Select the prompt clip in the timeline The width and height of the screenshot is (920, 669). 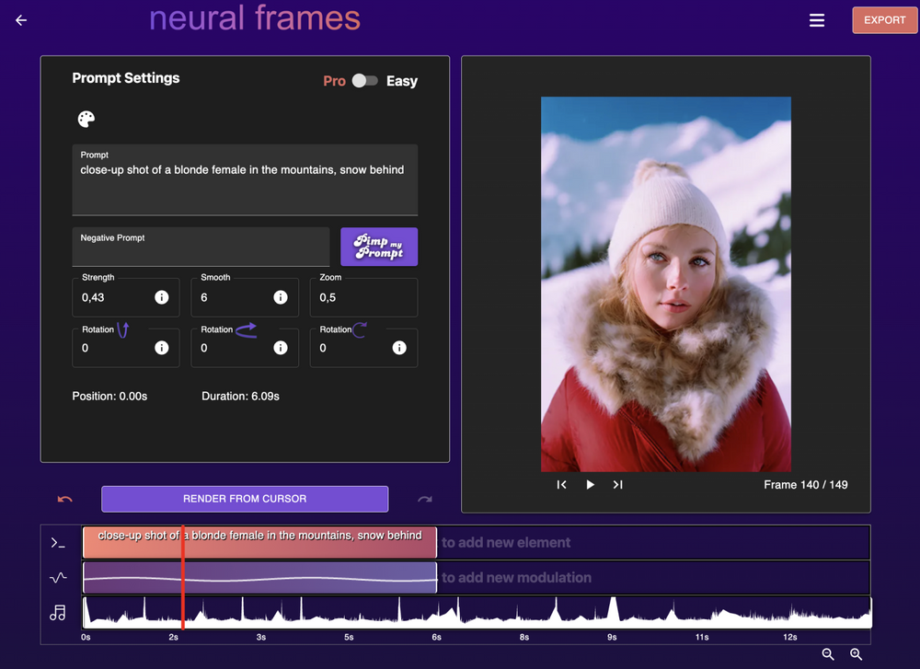click(x=304, y=543)
